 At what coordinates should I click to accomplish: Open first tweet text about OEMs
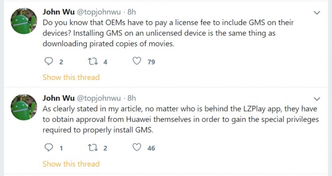(x=168, y=33)
